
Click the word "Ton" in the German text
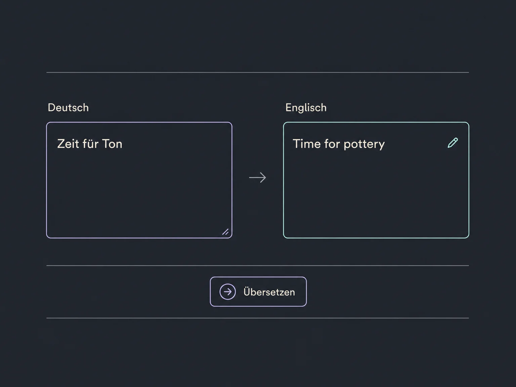(x=112, y=144)
